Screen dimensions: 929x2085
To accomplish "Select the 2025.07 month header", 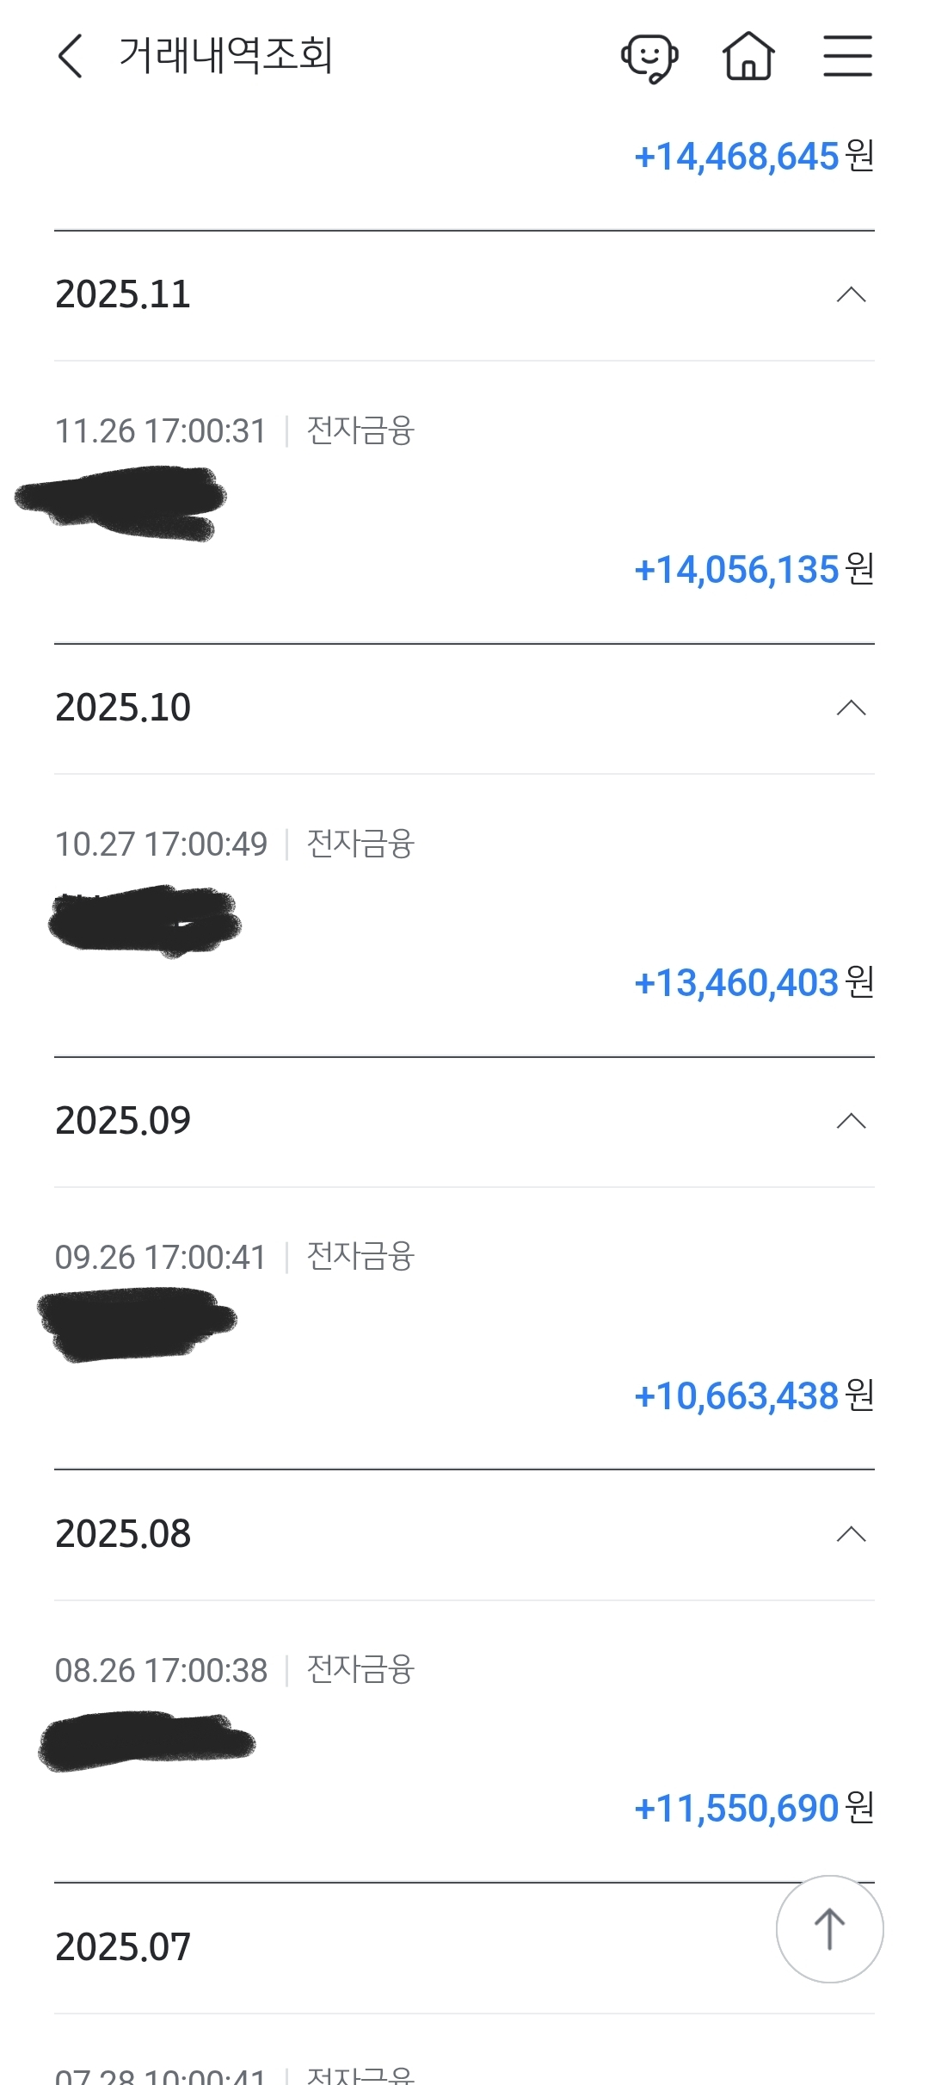I will click(x=123, y=1947).
